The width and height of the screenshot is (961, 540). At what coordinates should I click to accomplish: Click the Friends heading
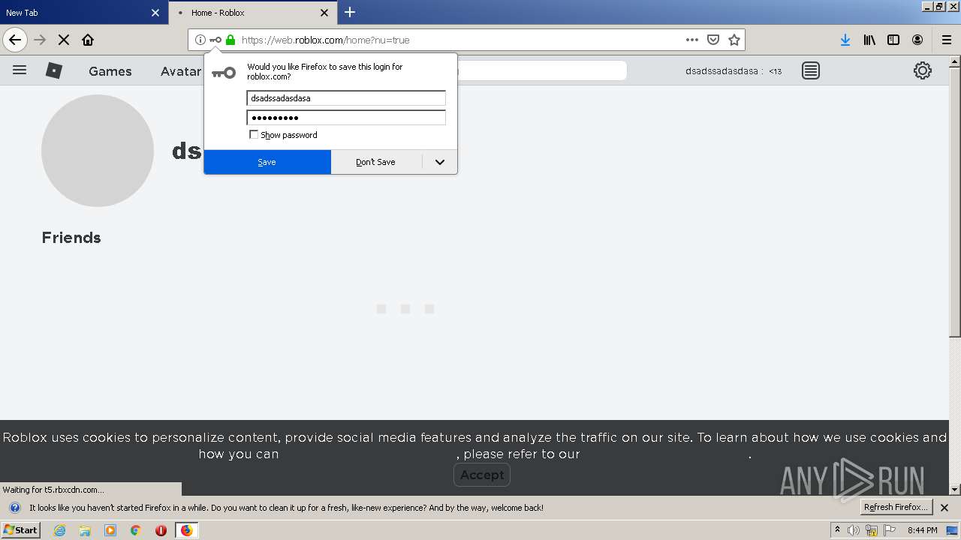[x=71, y=238]
